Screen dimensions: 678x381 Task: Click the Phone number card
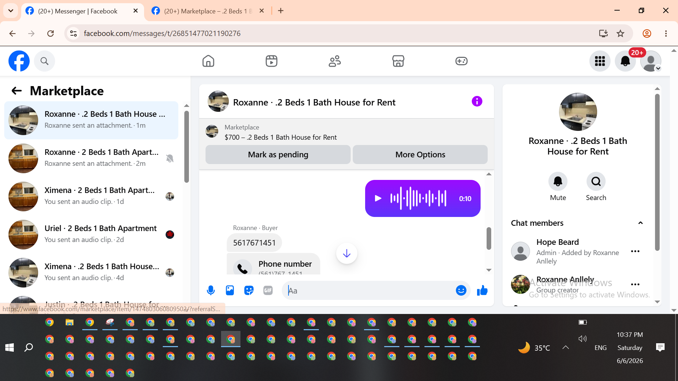pos(273,264)
